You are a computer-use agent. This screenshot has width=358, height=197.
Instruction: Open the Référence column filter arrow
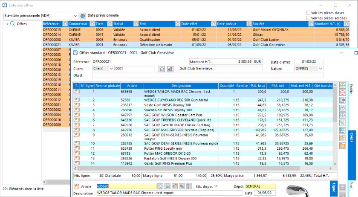(x=65, y=24)
